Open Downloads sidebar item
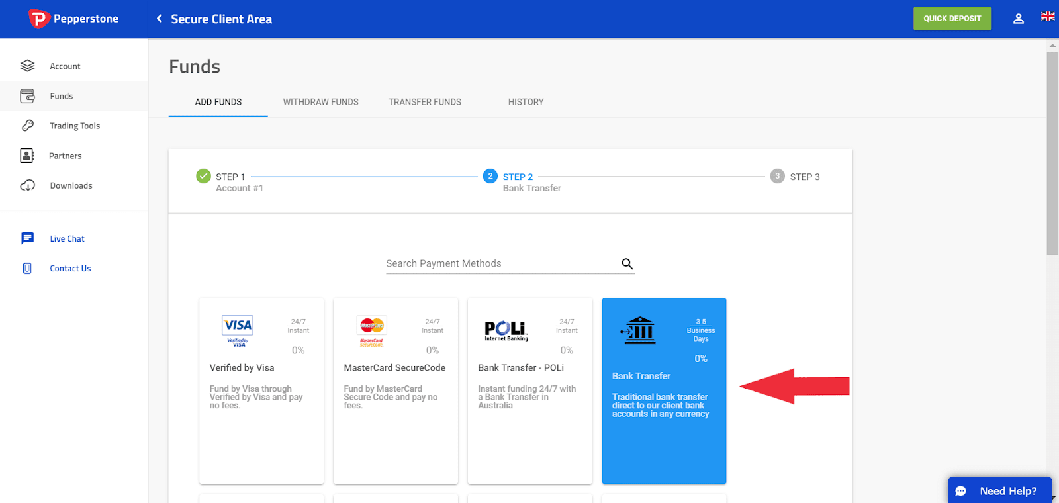The width and height of the screenshot is (1059, 503). tap(74, 185)
